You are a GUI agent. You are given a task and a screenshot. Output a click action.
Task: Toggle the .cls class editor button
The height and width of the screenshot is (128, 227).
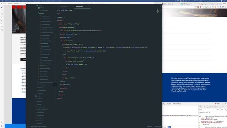pyautogui.click(x=222, y=110)
